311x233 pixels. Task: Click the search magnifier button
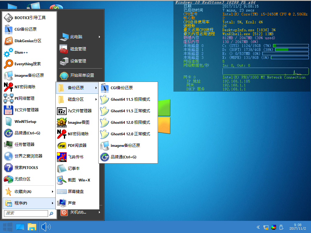[x=51, y=214]
